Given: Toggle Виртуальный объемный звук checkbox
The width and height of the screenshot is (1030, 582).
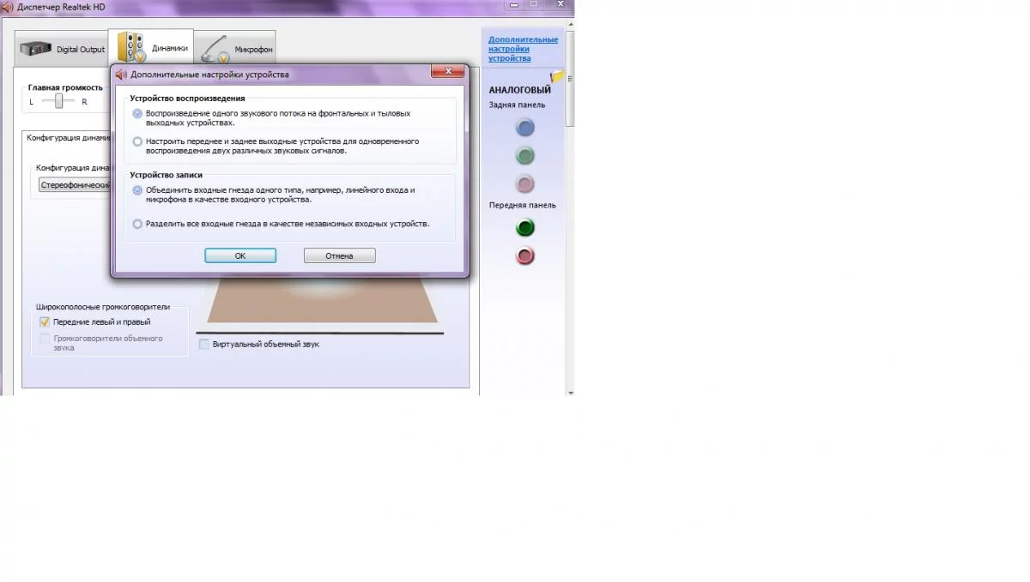Looking at the screenshot, I should click(204, 345).
